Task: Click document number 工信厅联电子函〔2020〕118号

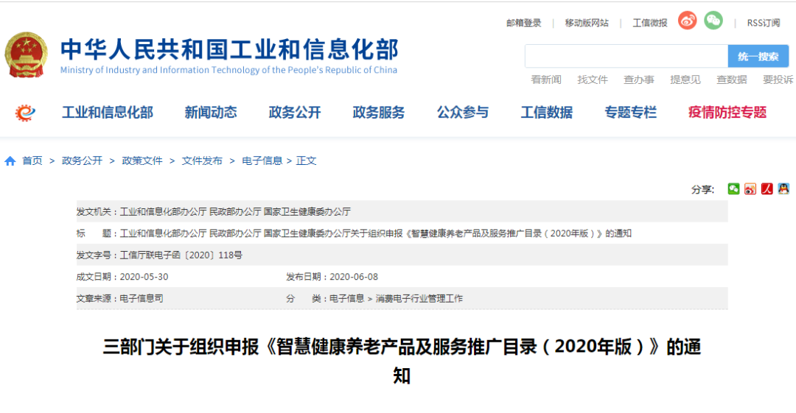Action: point(181,255)
